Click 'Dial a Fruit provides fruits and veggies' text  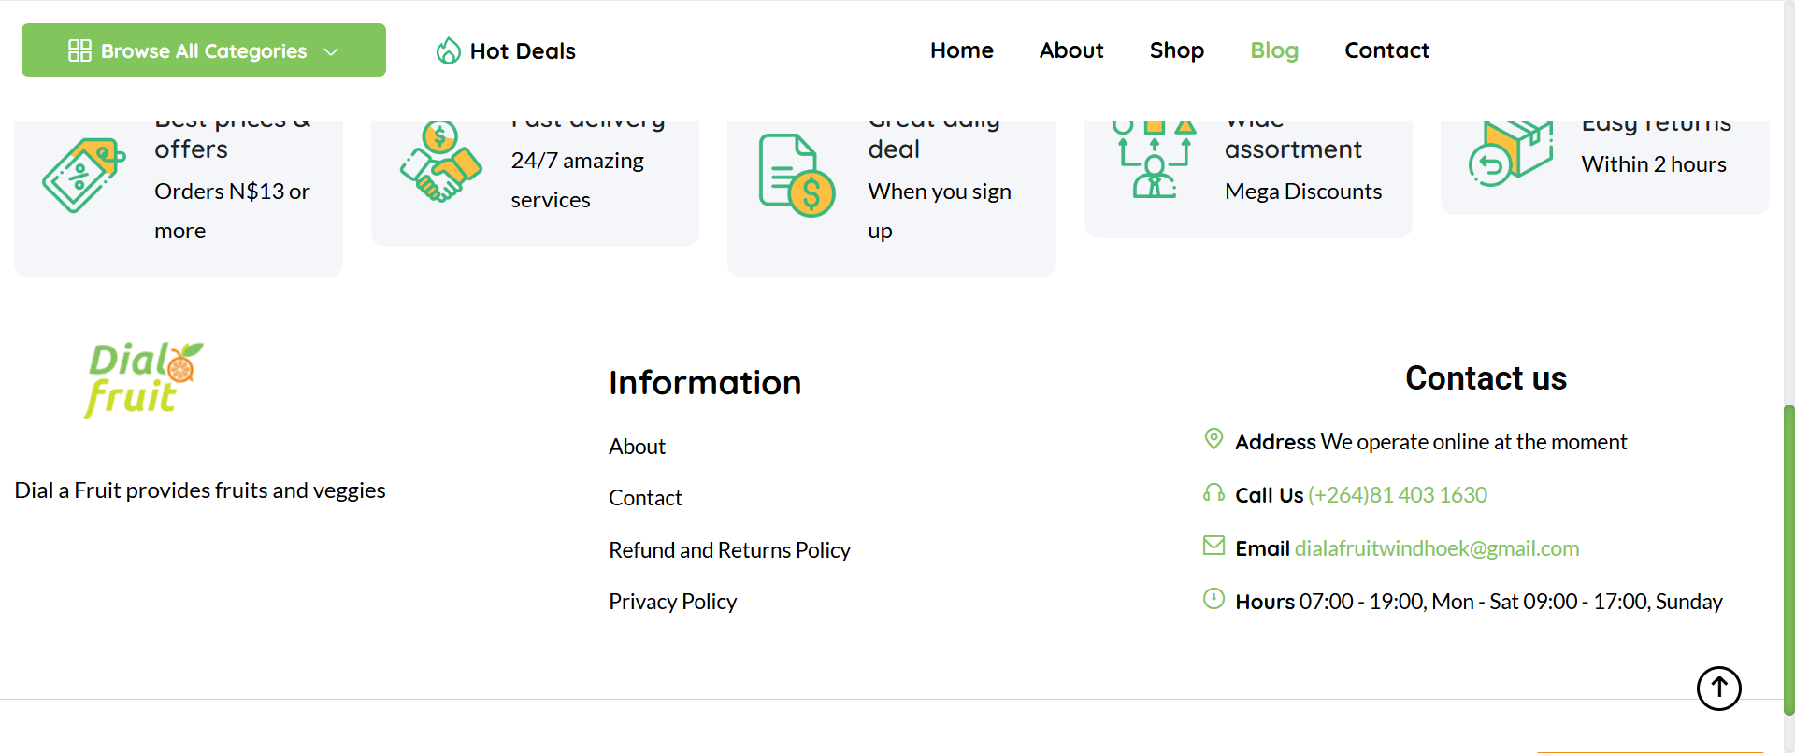200,490
